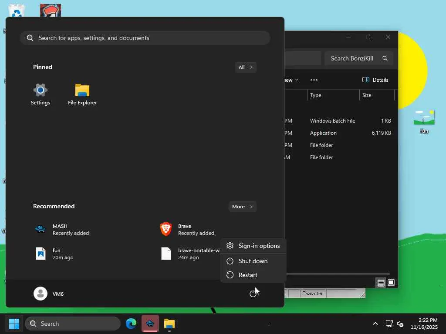Open the clock and date flyout

coord(424,324)
